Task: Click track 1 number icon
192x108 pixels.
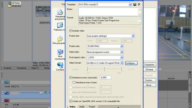Action: [x=7, y=82]
